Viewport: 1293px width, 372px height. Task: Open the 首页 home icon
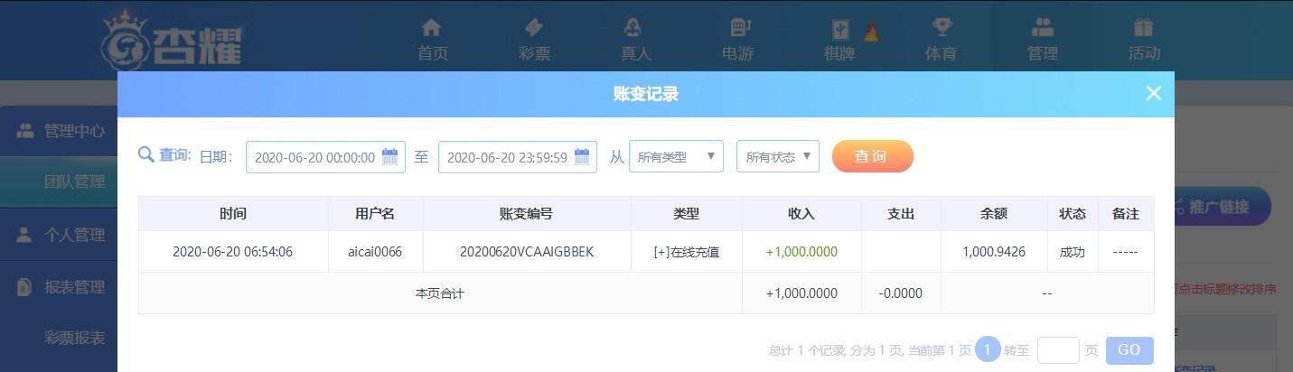point(432,28)
